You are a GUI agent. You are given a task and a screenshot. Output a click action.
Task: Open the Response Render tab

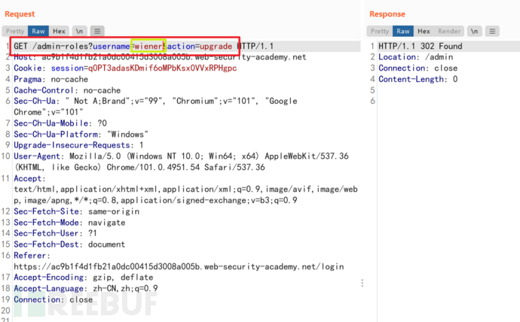point(449,31)
